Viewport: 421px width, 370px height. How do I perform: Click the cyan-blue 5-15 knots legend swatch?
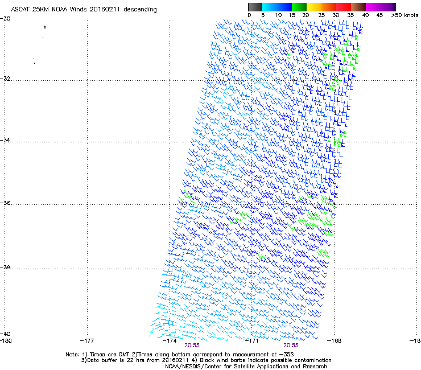coord(277,7)
